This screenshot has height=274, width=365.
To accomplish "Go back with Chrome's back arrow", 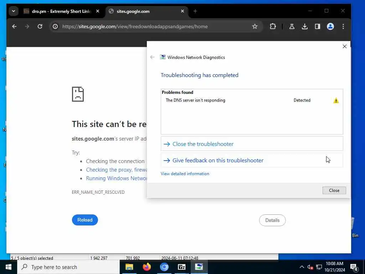I will [14, 26].
